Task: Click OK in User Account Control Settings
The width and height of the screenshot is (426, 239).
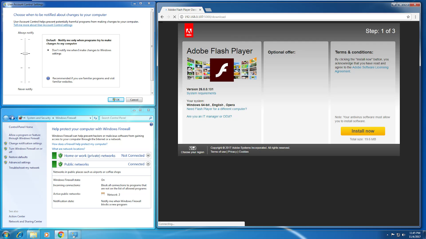Action: coord(116,100)
